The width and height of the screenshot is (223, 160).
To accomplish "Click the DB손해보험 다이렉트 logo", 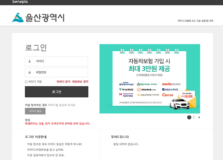I will click(x=147, y=84).
